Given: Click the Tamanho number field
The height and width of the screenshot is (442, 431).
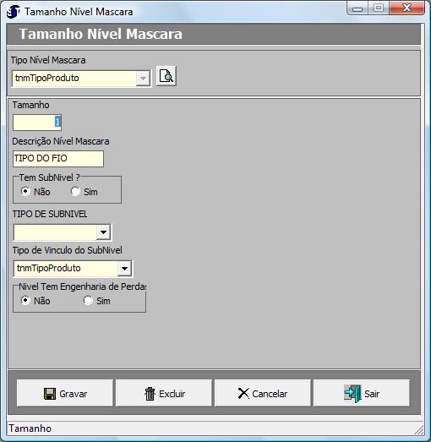Looking at the screenshot, I should [37, 123].
